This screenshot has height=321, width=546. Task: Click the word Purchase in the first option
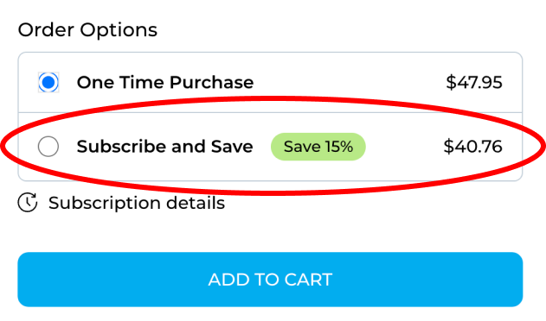(211, 83)
